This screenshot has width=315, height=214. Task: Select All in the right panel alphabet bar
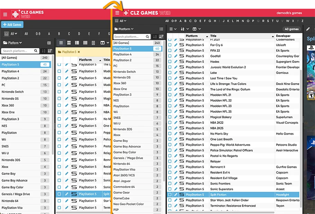point(167,21)
